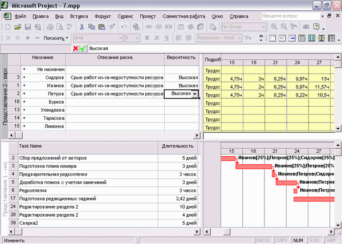The image size is (342, 244).
Task: Toggle align left button
Action: [x=178, y=38]
